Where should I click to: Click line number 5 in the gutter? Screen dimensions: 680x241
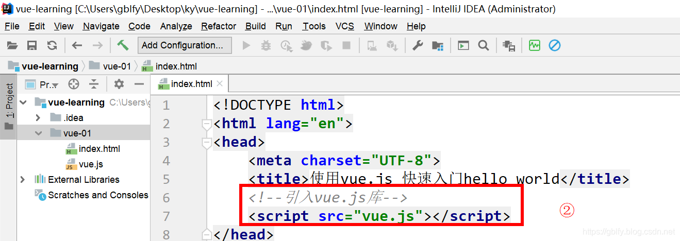[x=165, y=179]
